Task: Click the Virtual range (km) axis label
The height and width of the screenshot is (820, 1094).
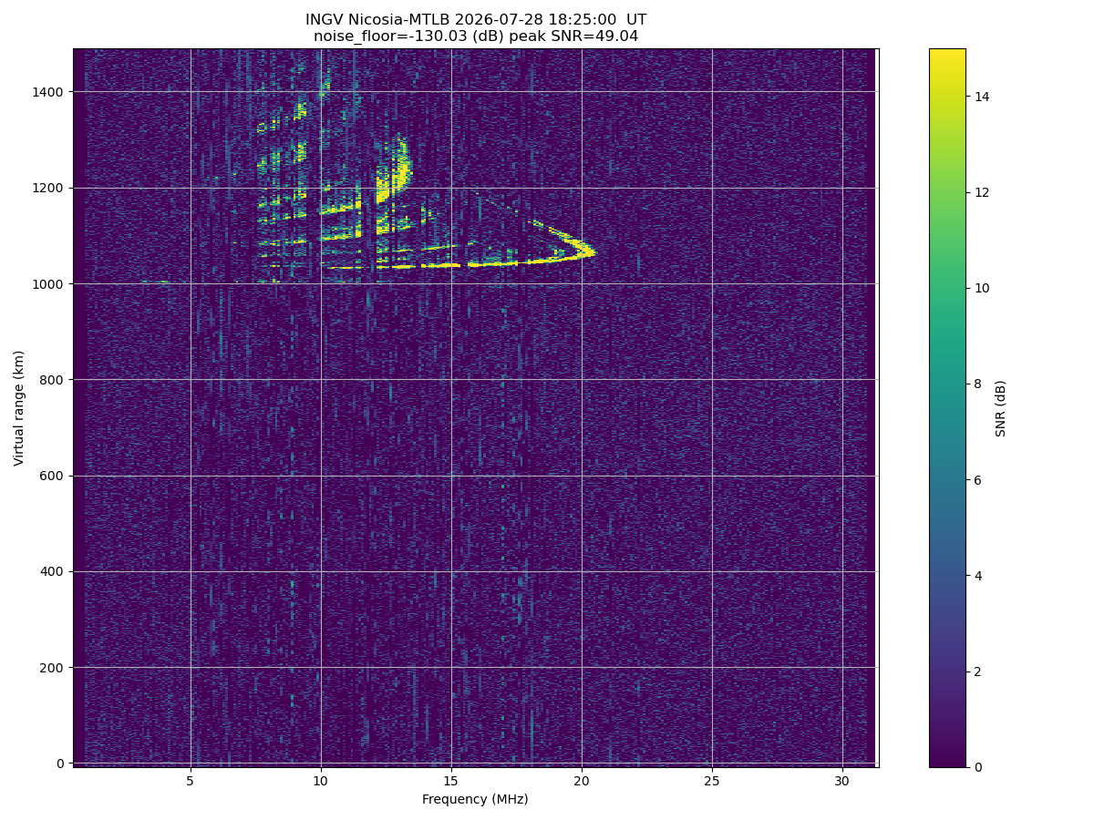Action: click(x=19, y=407)
